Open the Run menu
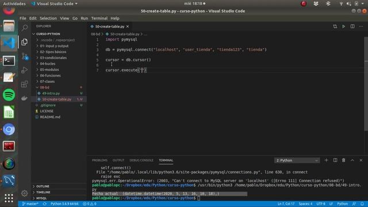The width and height of the screenshot is (368, 207). tap(85, 18)
